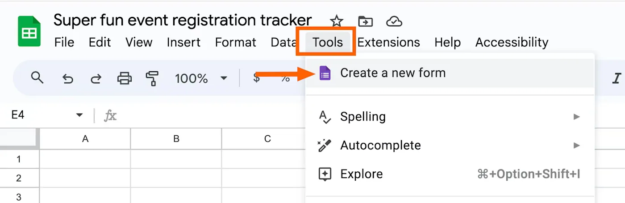The width and height of the screenshot is (625, 203).
Task: Select cell B2
Action: 176,178
